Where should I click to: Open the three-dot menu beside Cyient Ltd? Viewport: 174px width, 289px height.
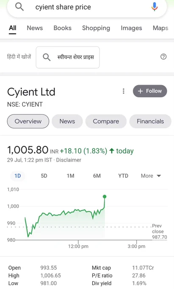[x=124, y=91]
